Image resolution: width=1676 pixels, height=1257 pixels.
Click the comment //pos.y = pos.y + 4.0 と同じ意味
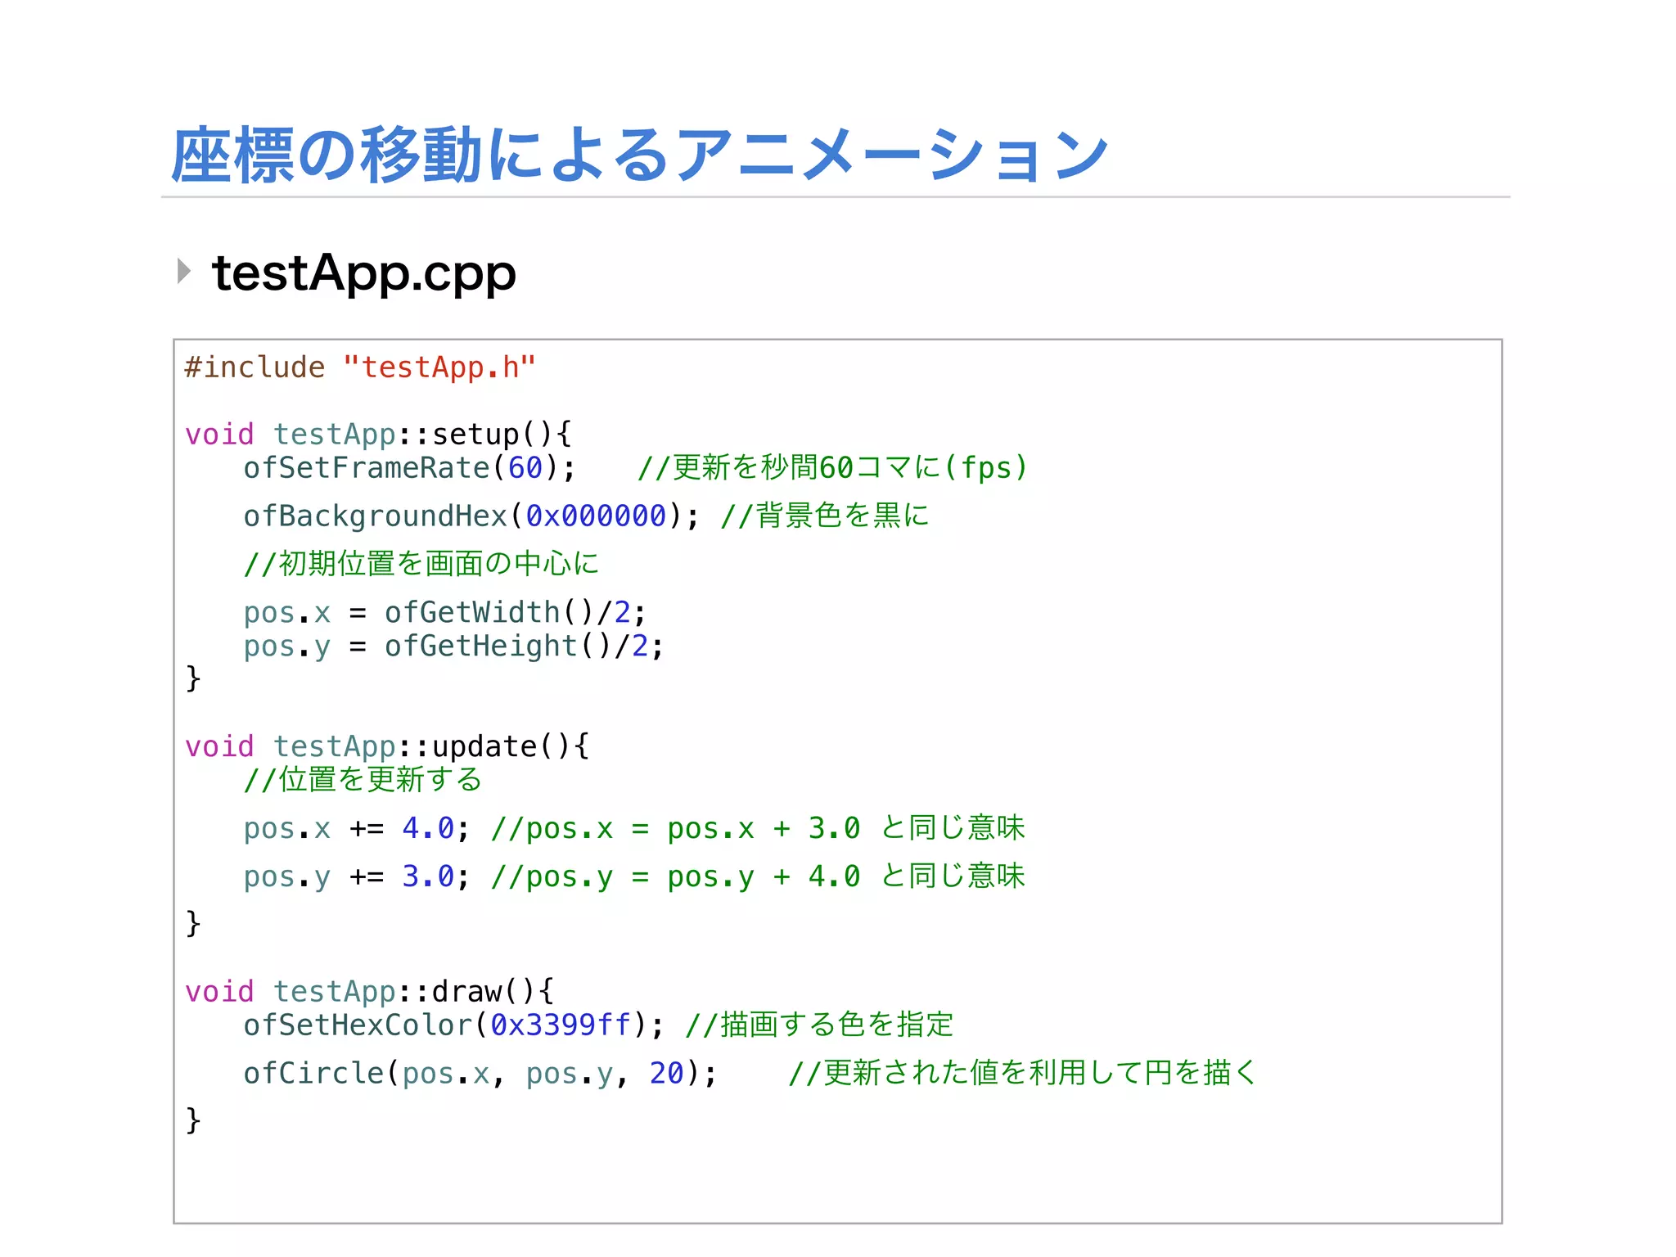click(x=758, y=876)
